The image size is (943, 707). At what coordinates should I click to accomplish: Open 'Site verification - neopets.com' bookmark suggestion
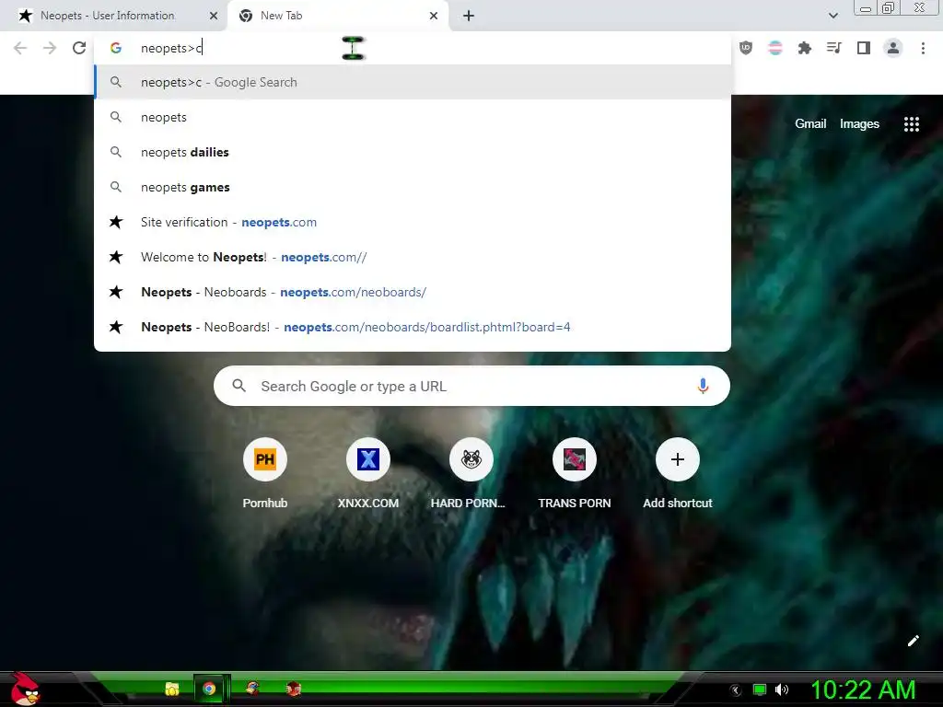click(x=413, y=222)
